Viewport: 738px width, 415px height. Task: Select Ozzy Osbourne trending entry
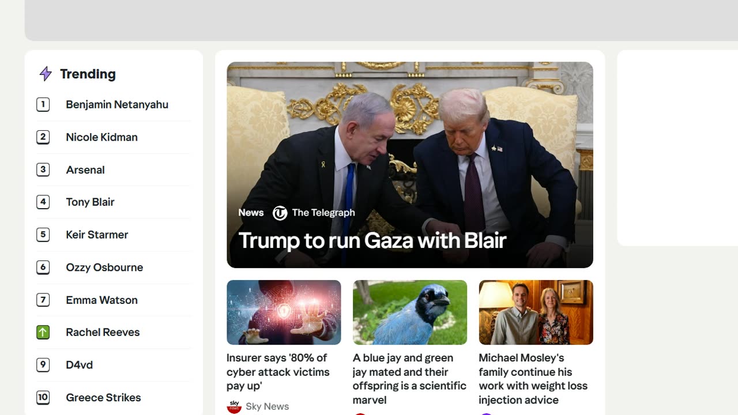tap(104, 267)
